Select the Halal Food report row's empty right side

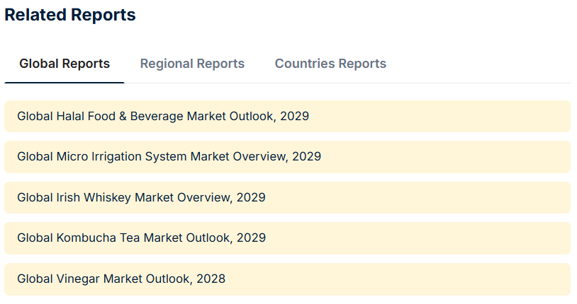(454, 116)
